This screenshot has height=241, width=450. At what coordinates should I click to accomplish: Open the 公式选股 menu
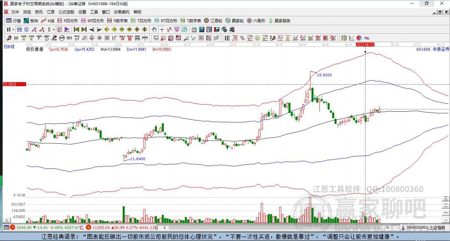66,12
